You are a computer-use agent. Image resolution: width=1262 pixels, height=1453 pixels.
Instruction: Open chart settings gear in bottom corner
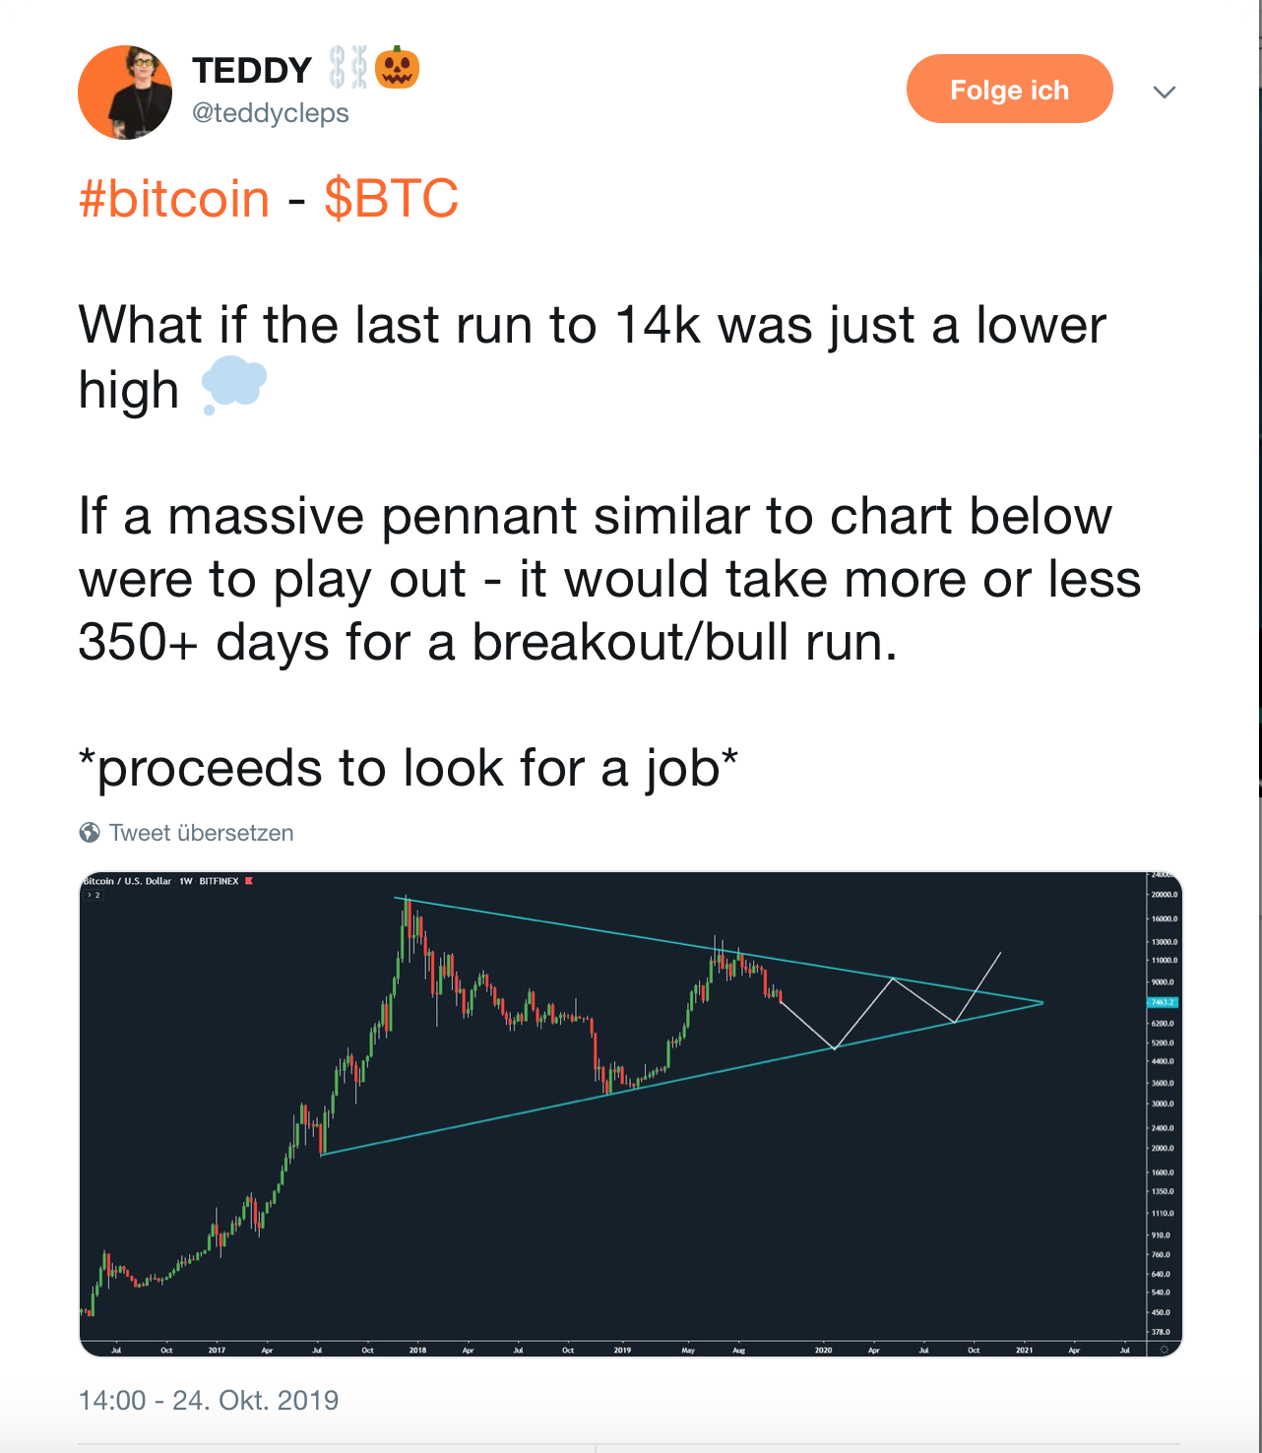1164,1350
